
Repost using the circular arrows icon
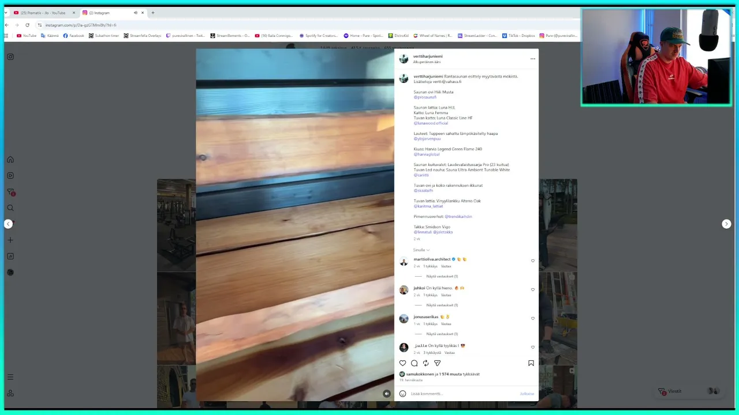click(x=426, y=363)
